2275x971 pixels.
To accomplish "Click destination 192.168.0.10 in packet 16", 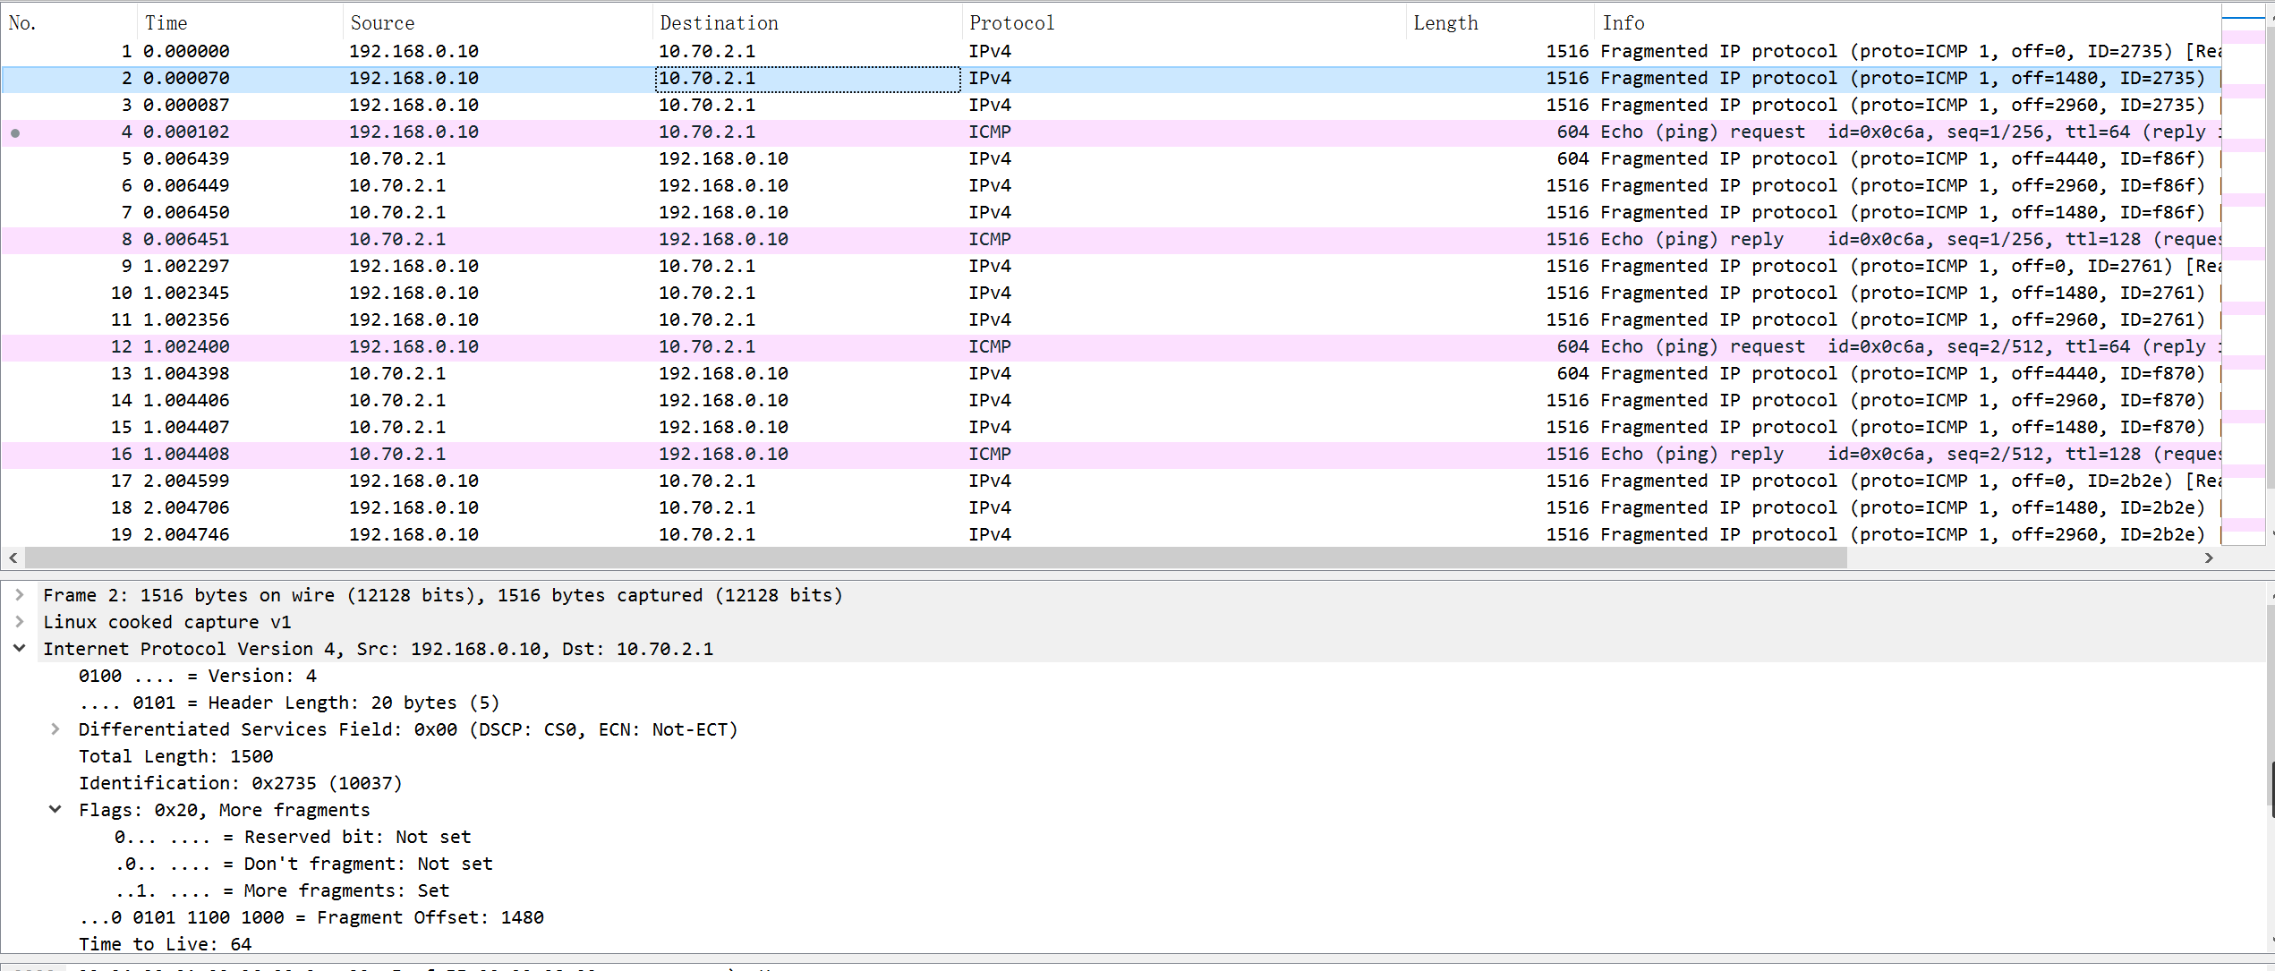I will pos(723,454).
